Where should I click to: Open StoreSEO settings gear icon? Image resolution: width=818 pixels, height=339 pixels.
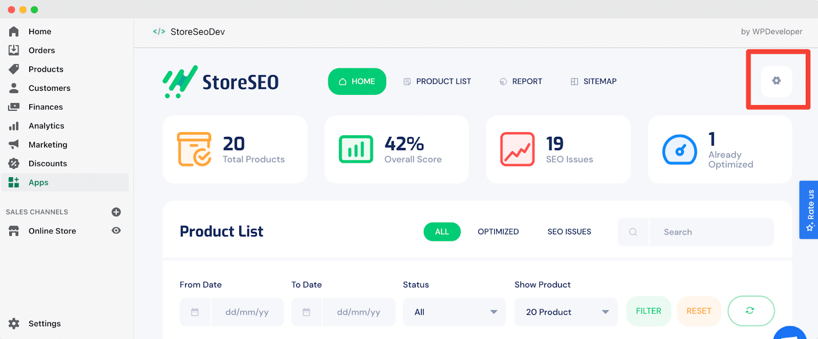tap(776, 81)
